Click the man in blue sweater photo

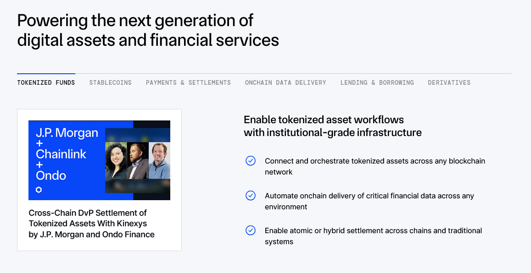160,160
